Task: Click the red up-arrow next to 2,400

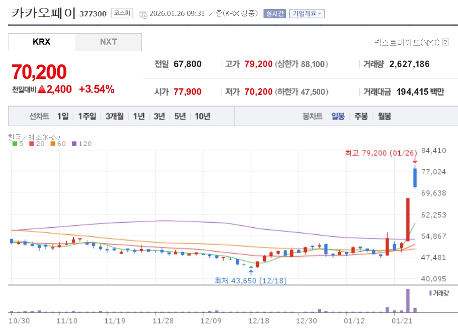Action: pos(41,89)
